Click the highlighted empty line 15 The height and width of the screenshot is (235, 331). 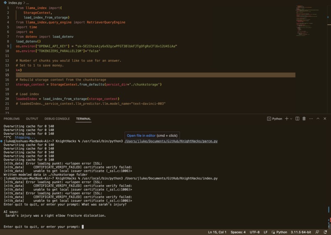[156, 75]
